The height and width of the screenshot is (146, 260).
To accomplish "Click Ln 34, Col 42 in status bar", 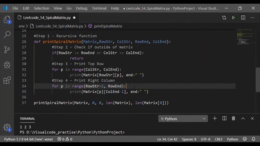I will click(x=167, y=139).
